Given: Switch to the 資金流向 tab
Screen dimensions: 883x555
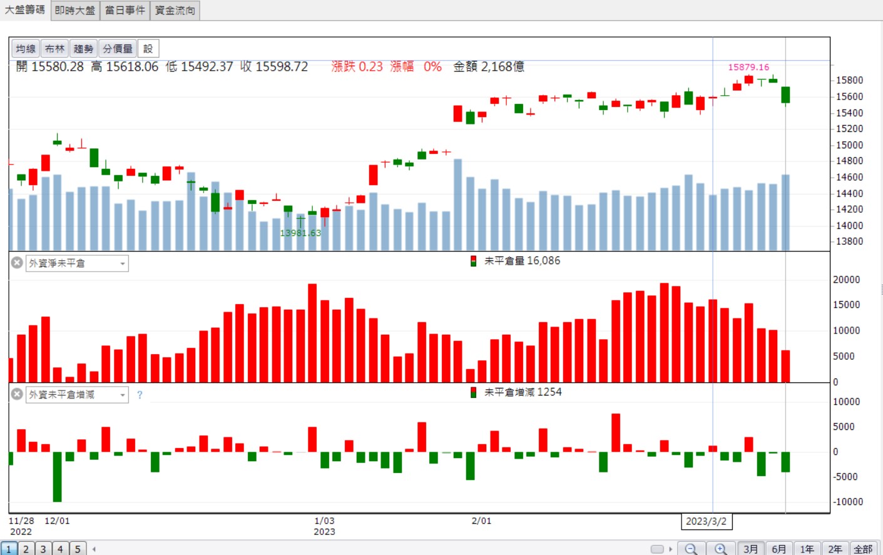Looking at the screenshot, I should pos(175,10).
